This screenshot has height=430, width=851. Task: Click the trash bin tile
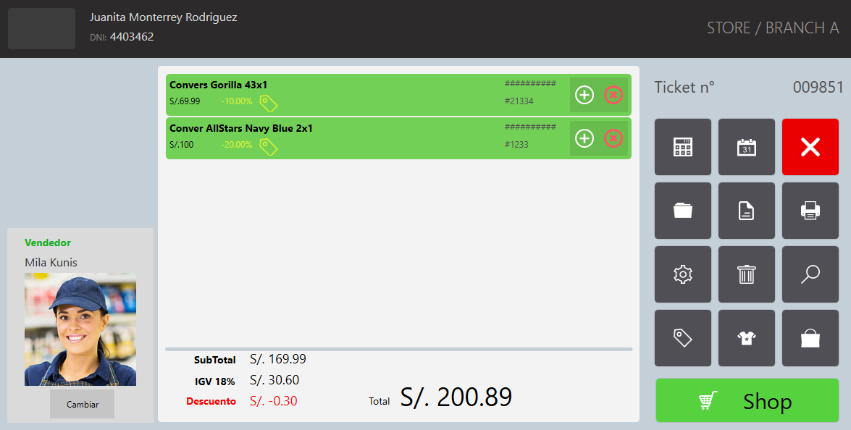pyautogui.click(x=746, y=274)
